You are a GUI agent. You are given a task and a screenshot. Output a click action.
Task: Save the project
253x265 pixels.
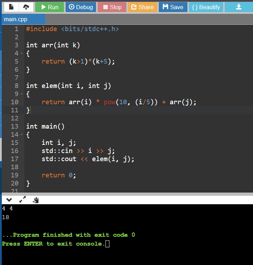pos(173,7)
